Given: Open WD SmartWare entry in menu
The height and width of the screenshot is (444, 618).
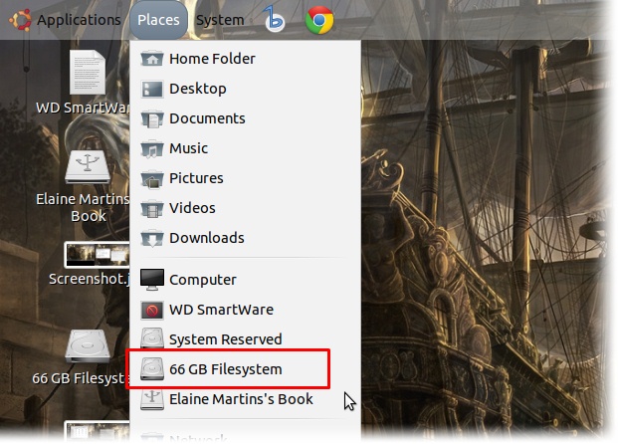Looking at the screenshot, I should [x=245, y=310].
